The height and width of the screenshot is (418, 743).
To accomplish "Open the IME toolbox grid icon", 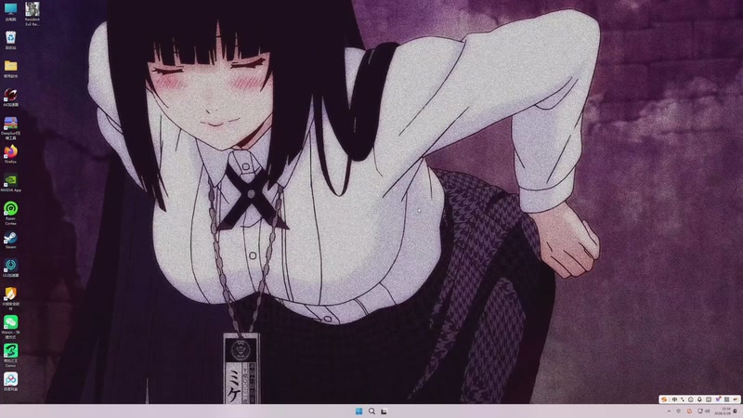I will tap(726, 399).
